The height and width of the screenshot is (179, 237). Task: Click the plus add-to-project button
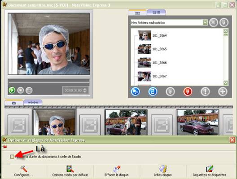(223, 91)
